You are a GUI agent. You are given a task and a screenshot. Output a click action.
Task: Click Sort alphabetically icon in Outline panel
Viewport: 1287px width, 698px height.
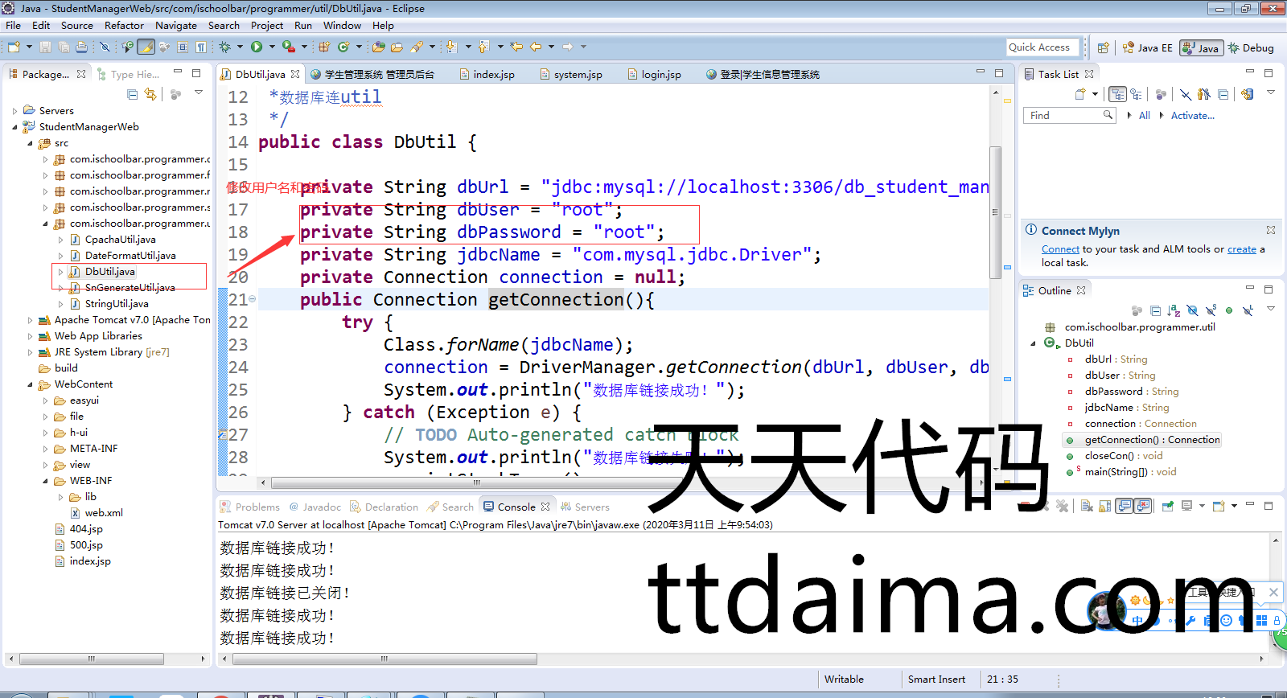click(x=1174, y=310)
